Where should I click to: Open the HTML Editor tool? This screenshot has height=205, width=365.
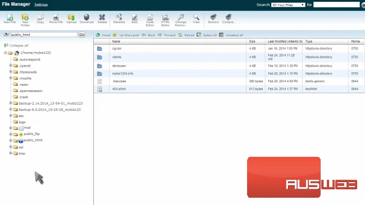click(x=165, y=20)
